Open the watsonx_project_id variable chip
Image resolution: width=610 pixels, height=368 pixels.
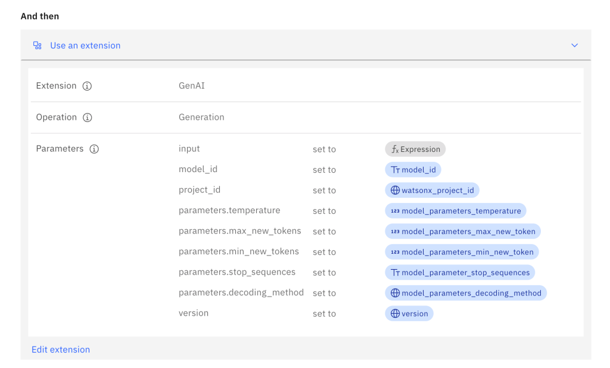click(x=432, y=191)
